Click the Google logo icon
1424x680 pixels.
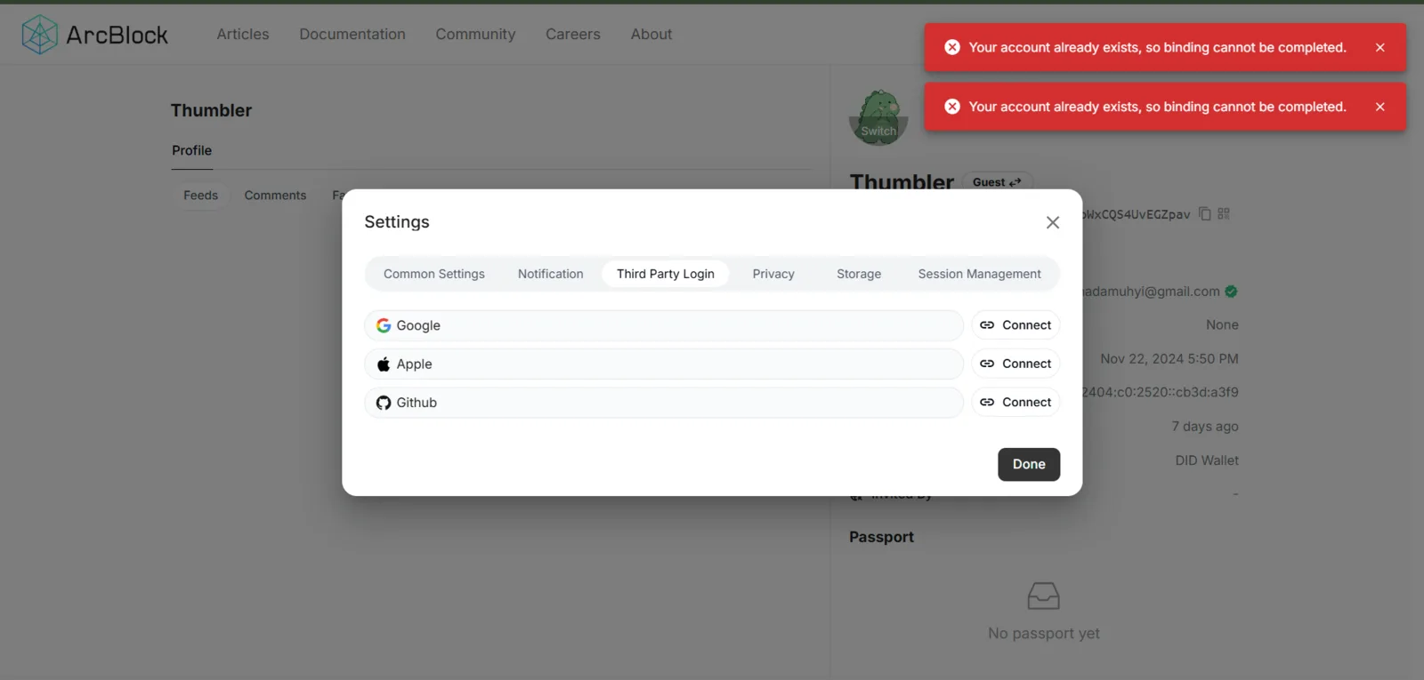(384, 325)
